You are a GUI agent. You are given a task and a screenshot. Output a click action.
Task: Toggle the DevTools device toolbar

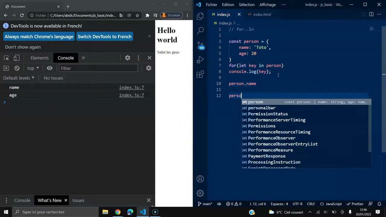click(x=17, y=58)
